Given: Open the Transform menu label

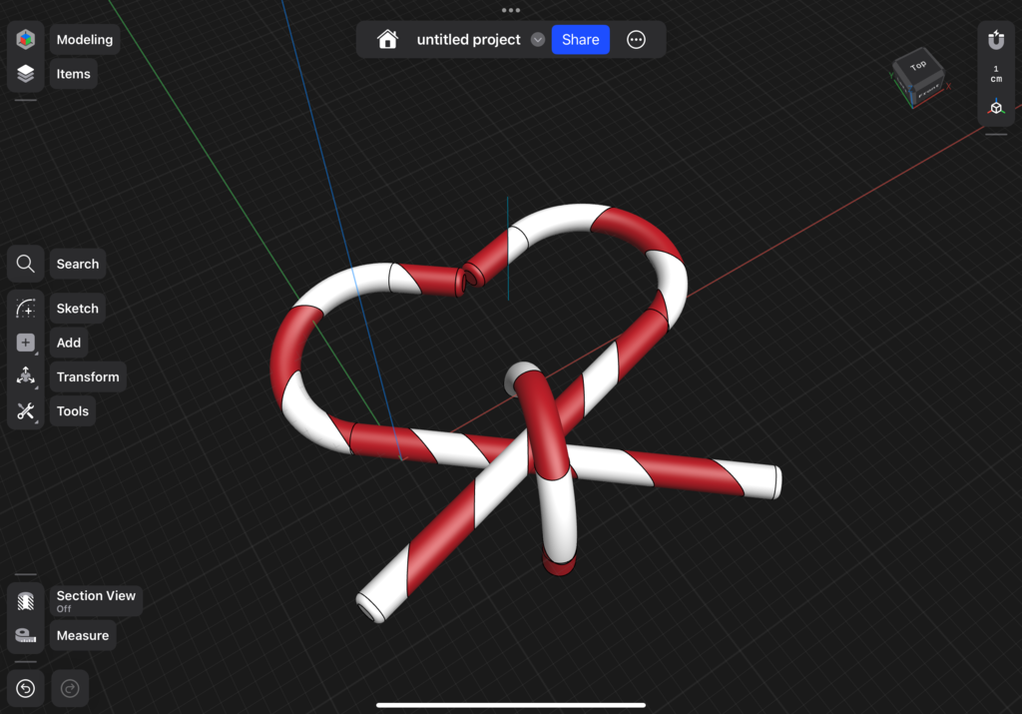Looking at the screenshot, I should [x=88, y=376].
